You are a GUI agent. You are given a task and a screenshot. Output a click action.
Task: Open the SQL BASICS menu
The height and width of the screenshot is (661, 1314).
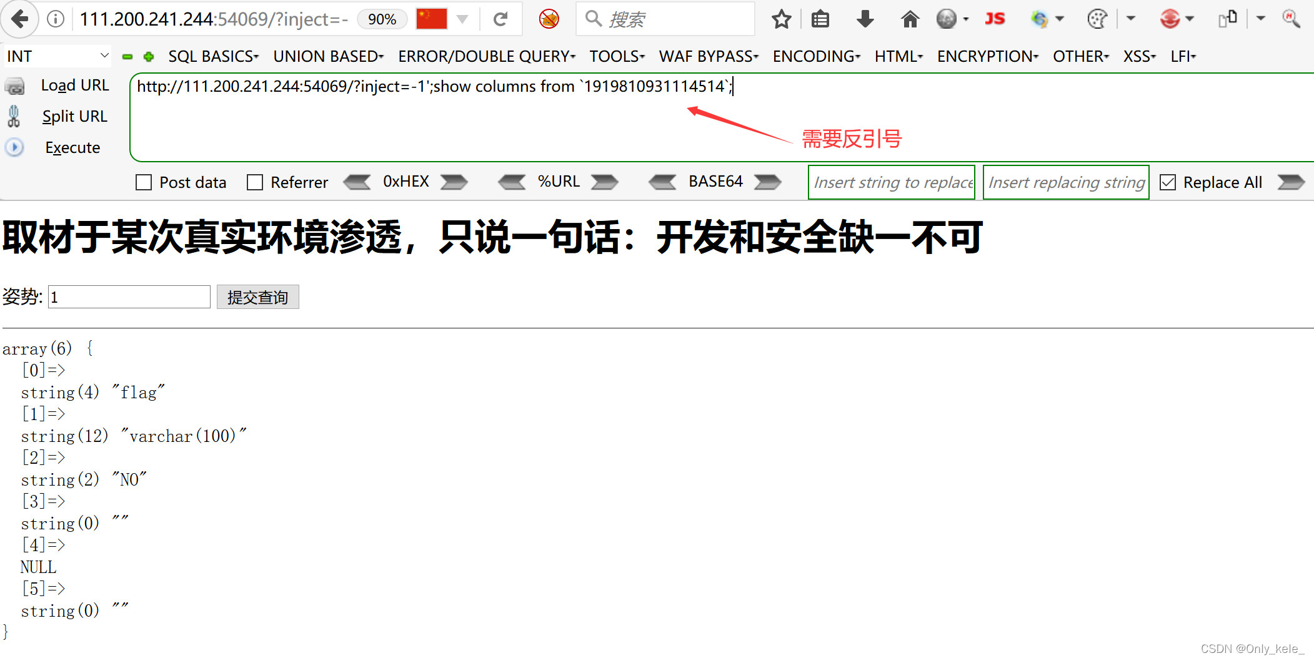tap(214, 56)
